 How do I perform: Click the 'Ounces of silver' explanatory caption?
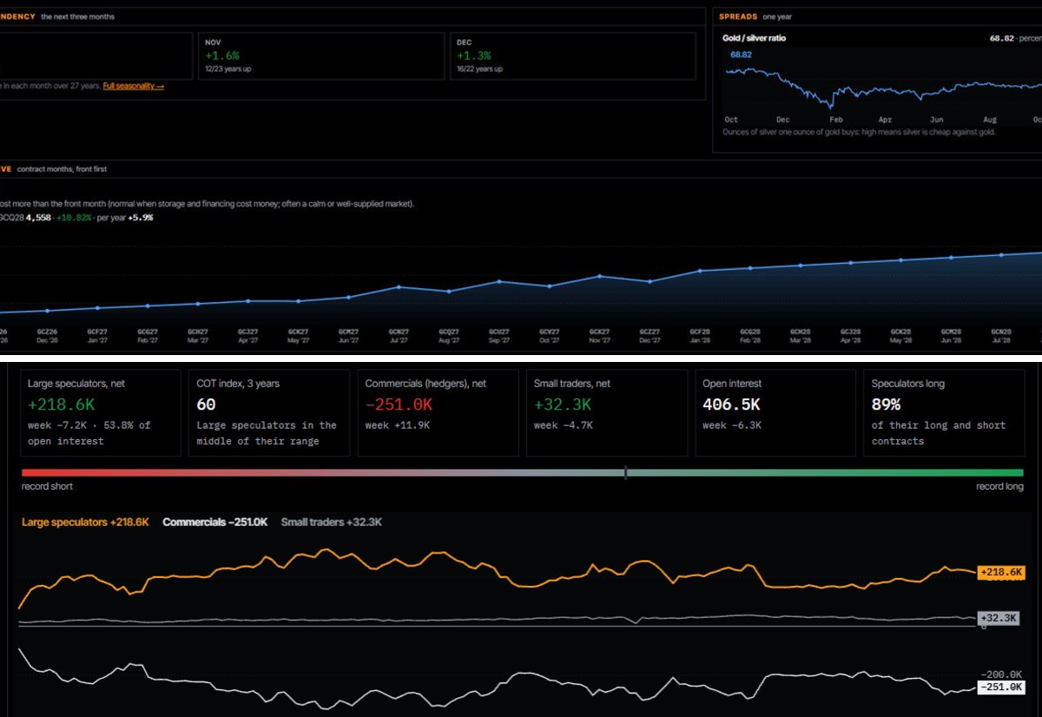859,132
